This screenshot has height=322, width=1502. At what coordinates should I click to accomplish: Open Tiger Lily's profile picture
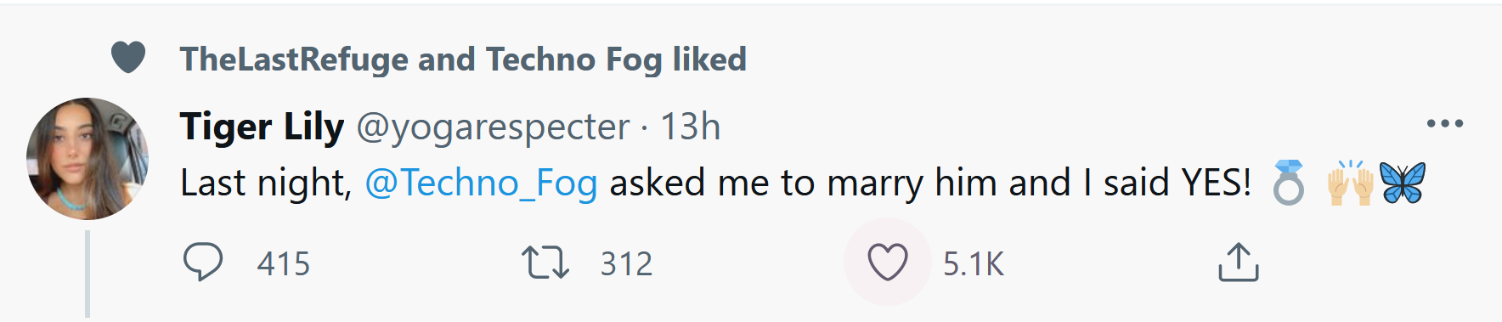(x=88, y=159)
